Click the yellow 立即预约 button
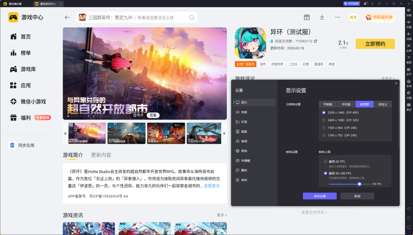413x235 pixels. 375,44
